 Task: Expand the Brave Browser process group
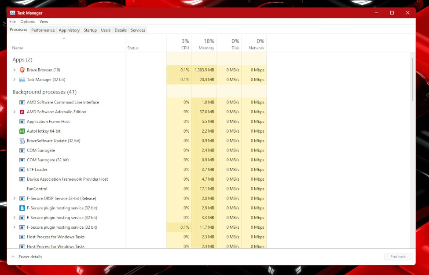click(x=14, y=70)
